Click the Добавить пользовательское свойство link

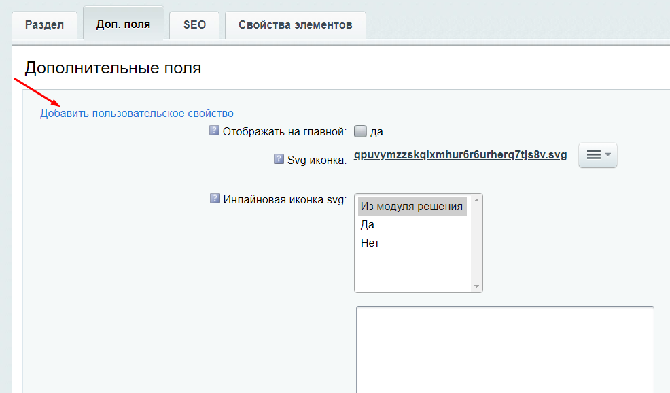[x=137, y=114]
